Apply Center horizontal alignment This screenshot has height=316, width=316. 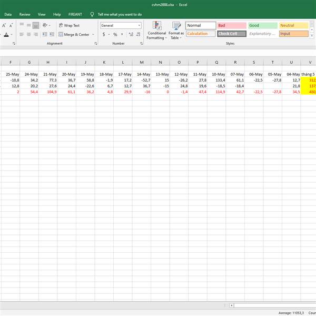(29, 34)
